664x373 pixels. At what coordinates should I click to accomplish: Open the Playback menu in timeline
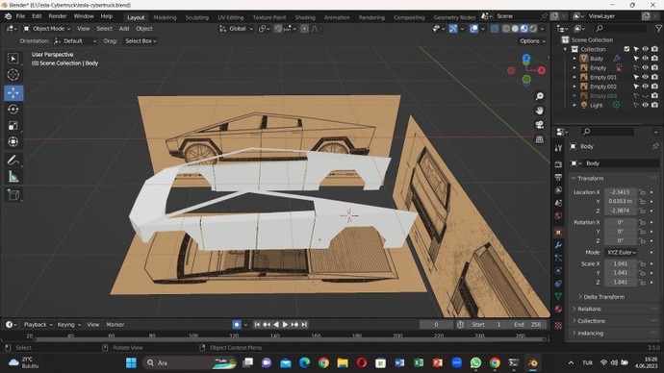coord(38,324)
